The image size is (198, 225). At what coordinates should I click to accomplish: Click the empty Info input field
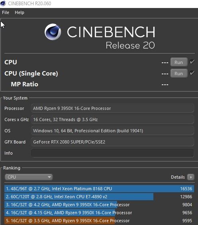click(112, 153)
